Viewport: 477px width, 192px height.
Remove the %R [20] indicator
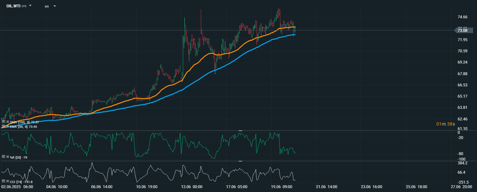point(7,157)
